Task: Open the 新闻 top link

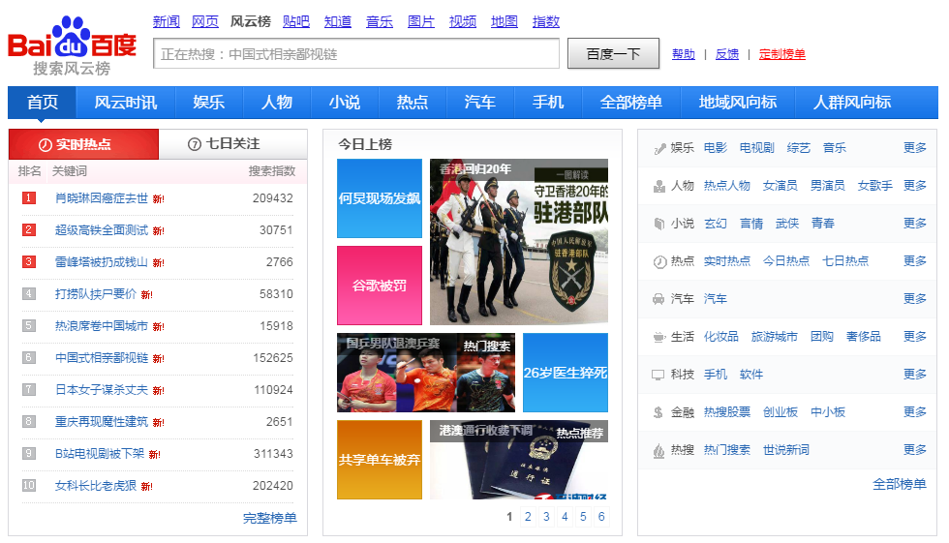Action: pyautogui.click(x=167, y=21)
